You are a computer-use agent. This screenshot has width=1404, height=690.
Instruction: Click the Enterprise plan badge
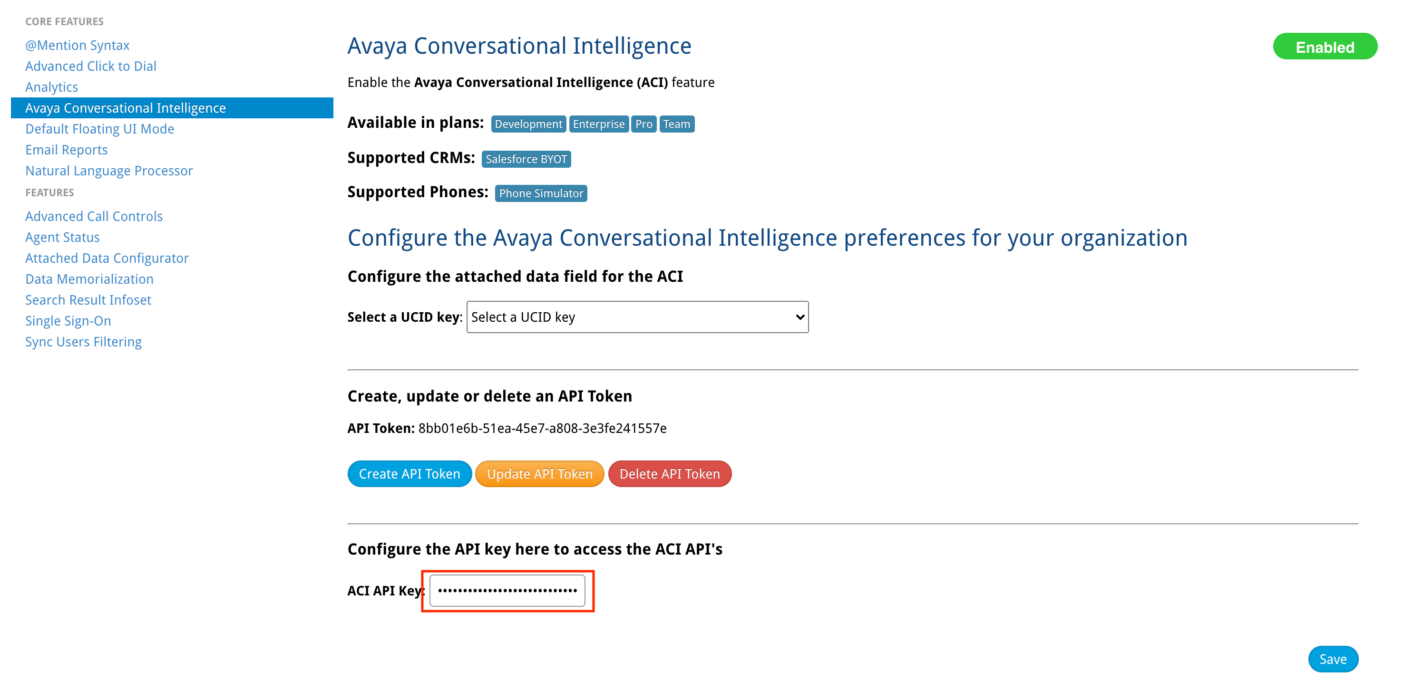598,124
